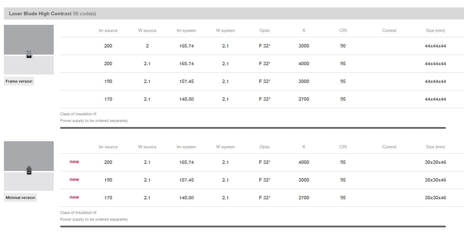Click the 'Optic' header in the Minimal table

coord(265,147)
